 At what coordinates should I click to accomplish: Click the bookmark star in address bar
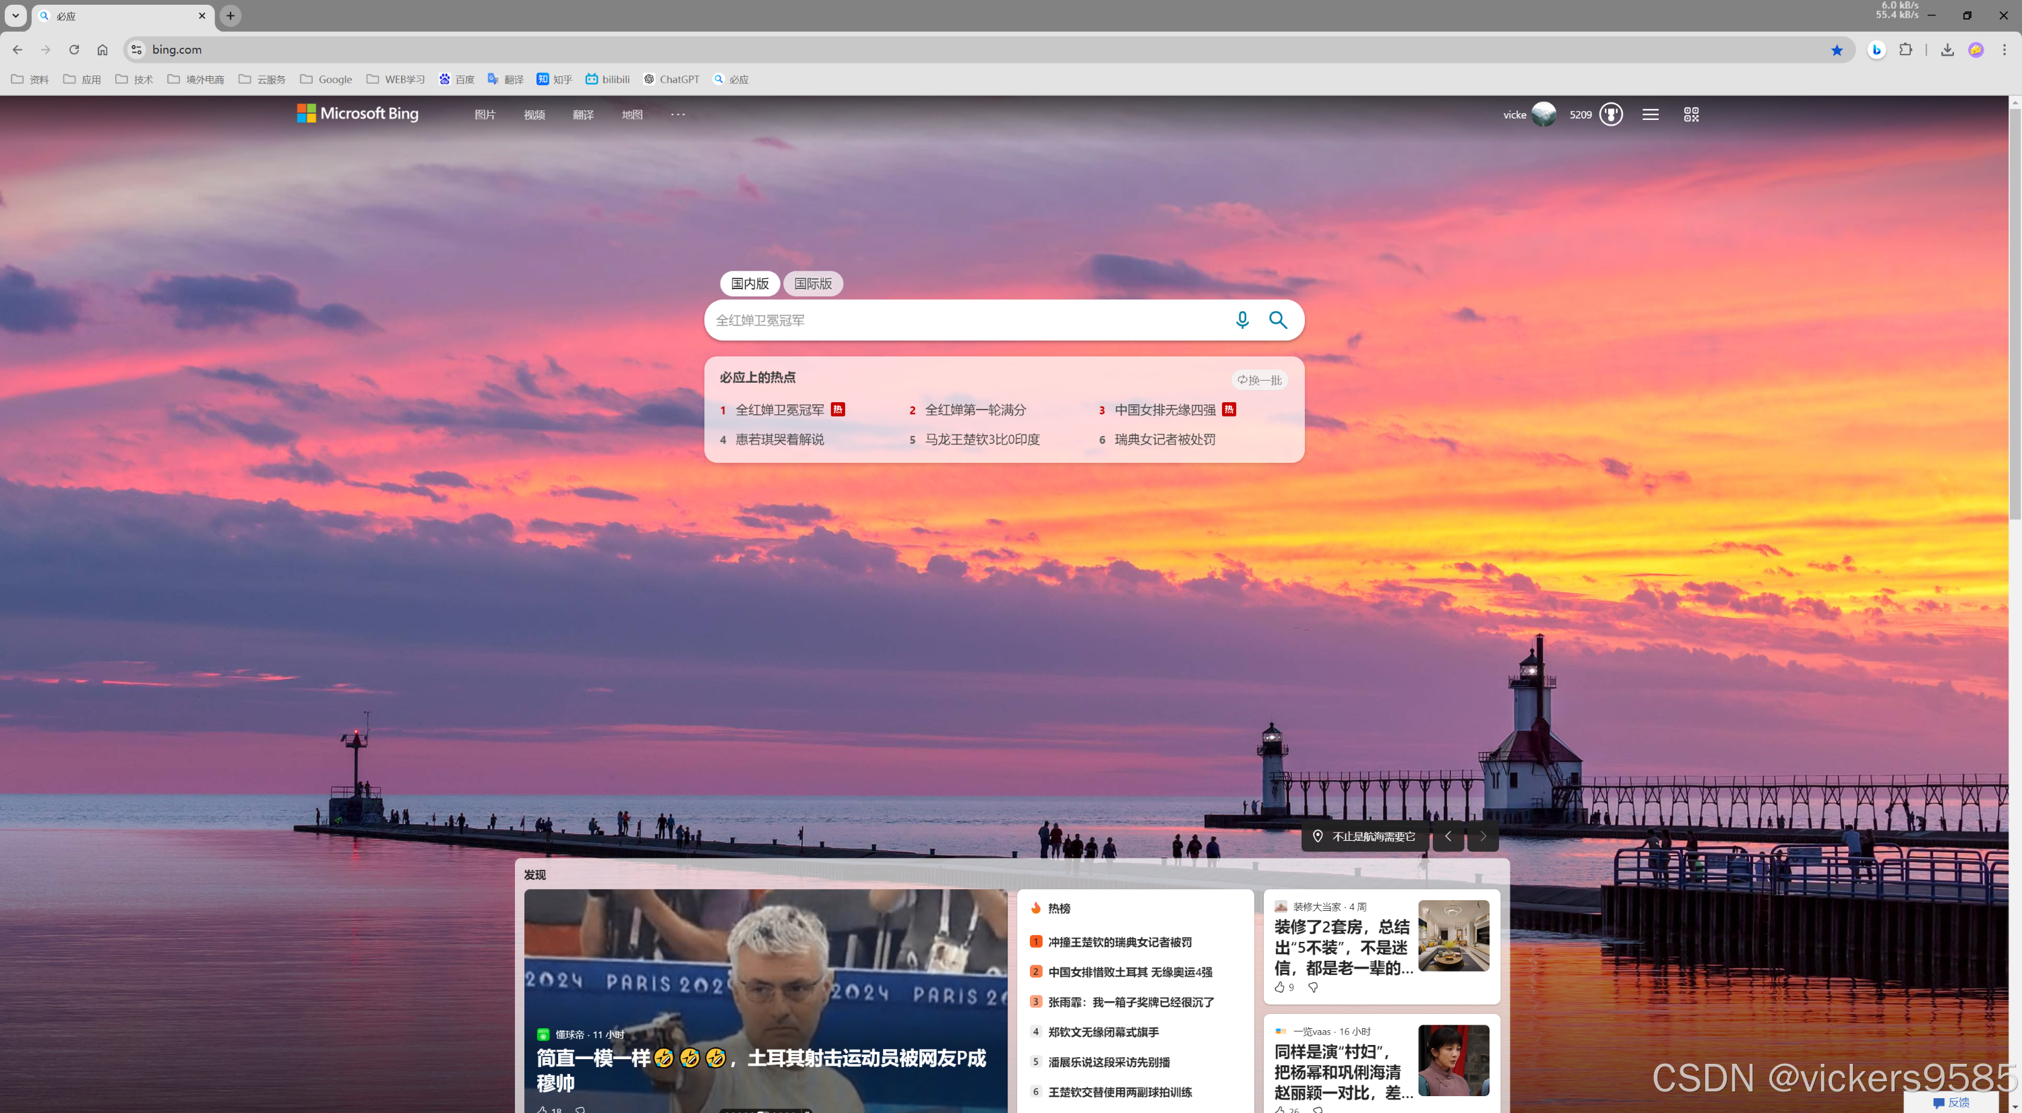[1837, 51]
